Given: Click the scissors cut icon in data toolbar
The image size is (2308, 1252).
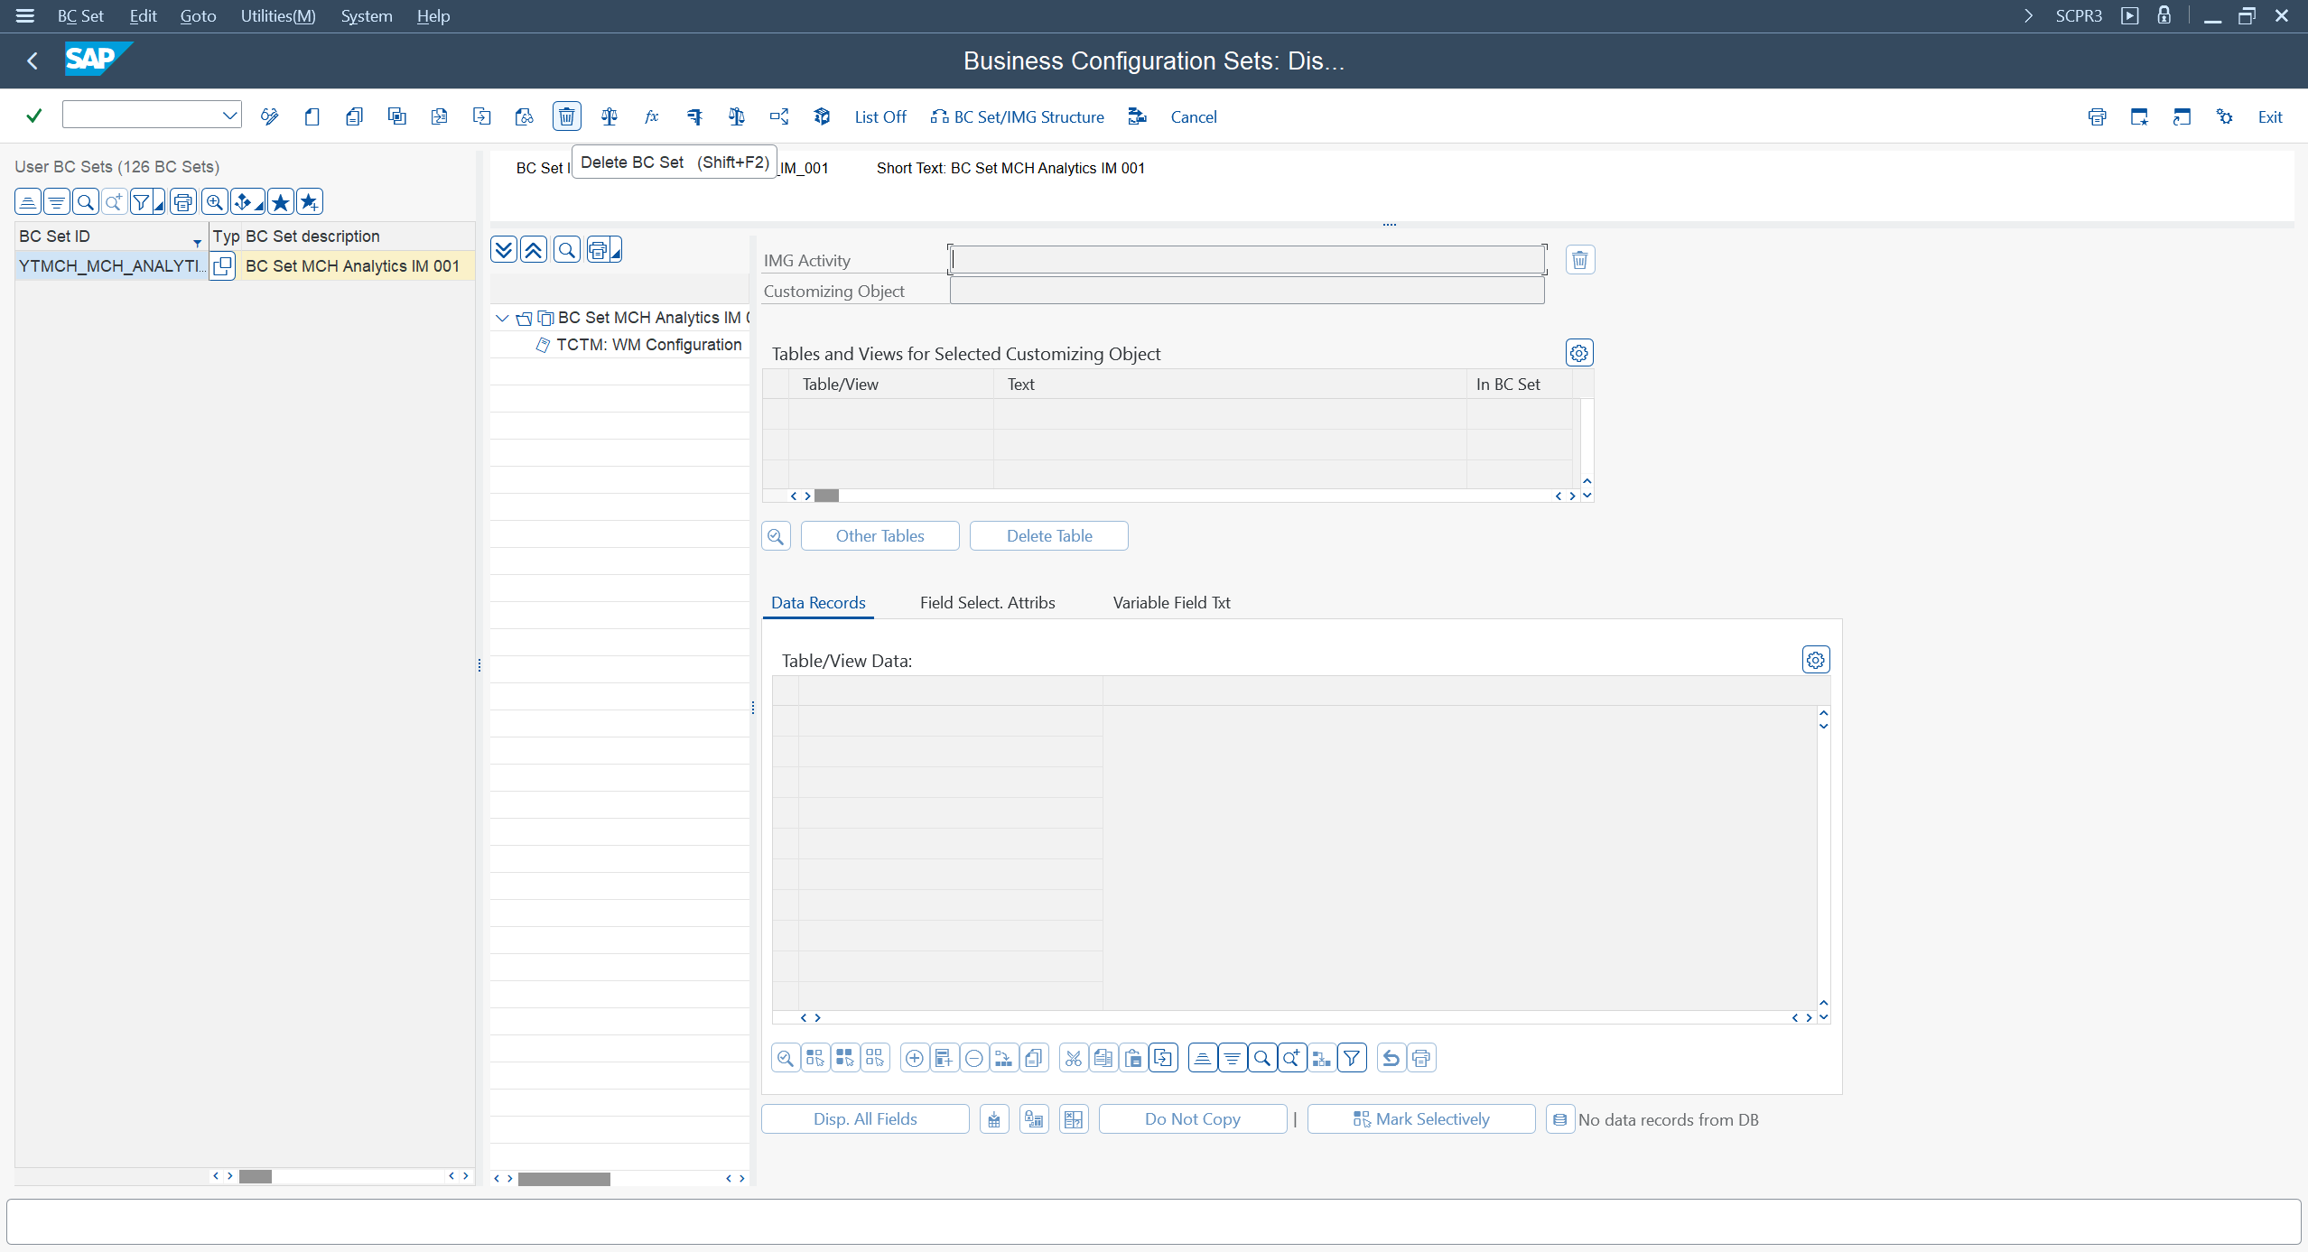Looking at the screenshot, I should click(x=1073, y=1058).
